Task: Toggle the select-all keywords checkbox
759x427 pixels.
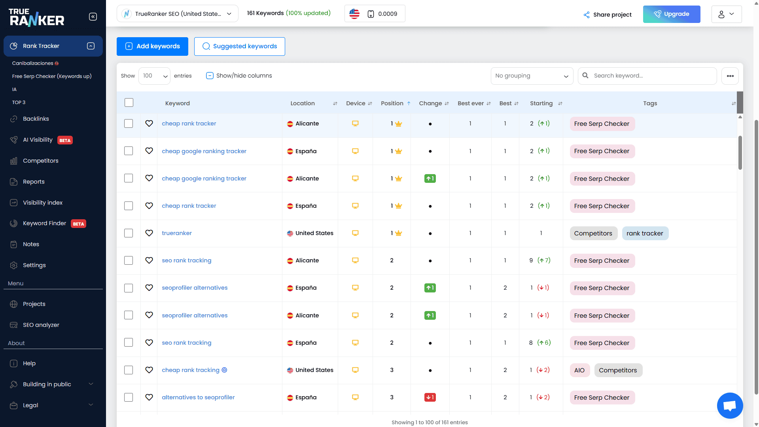Action: 129,103
